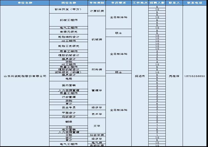The image size is (208, 147).
Task: Select the 资金专员 position cell
Action: coord(69,108)
